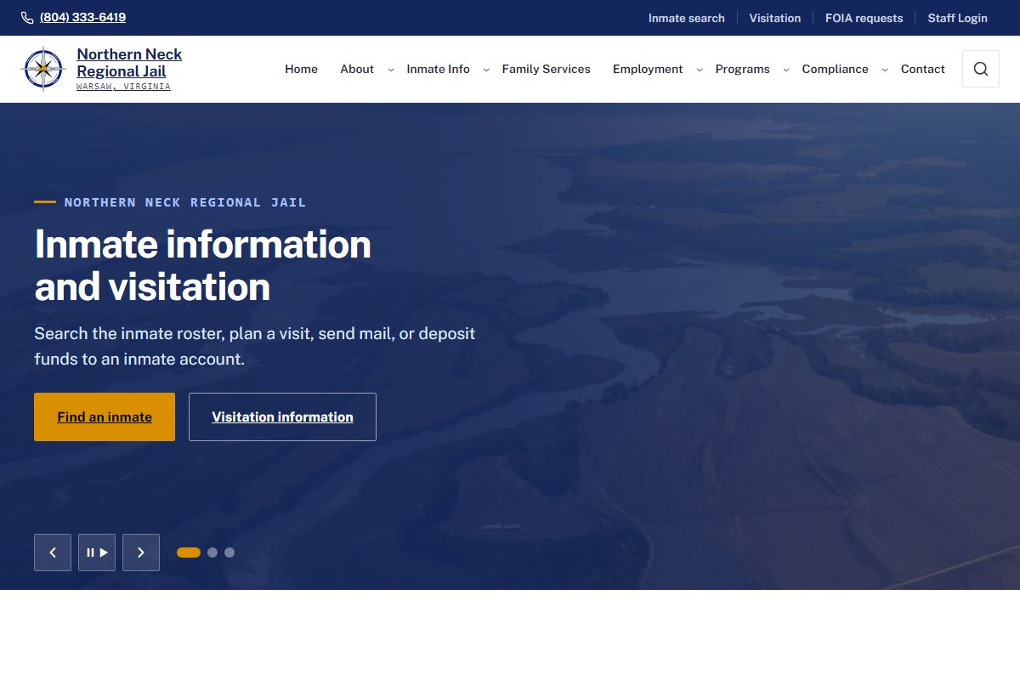Click the phone icon beside (804) 333-6419
Image resolution: width=1020 pixels, height=680 pixels.
tap(27, 18)
